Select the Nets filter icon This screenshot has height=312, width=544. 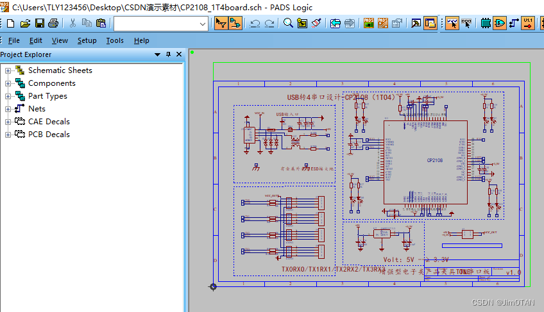tap(514, 23)
